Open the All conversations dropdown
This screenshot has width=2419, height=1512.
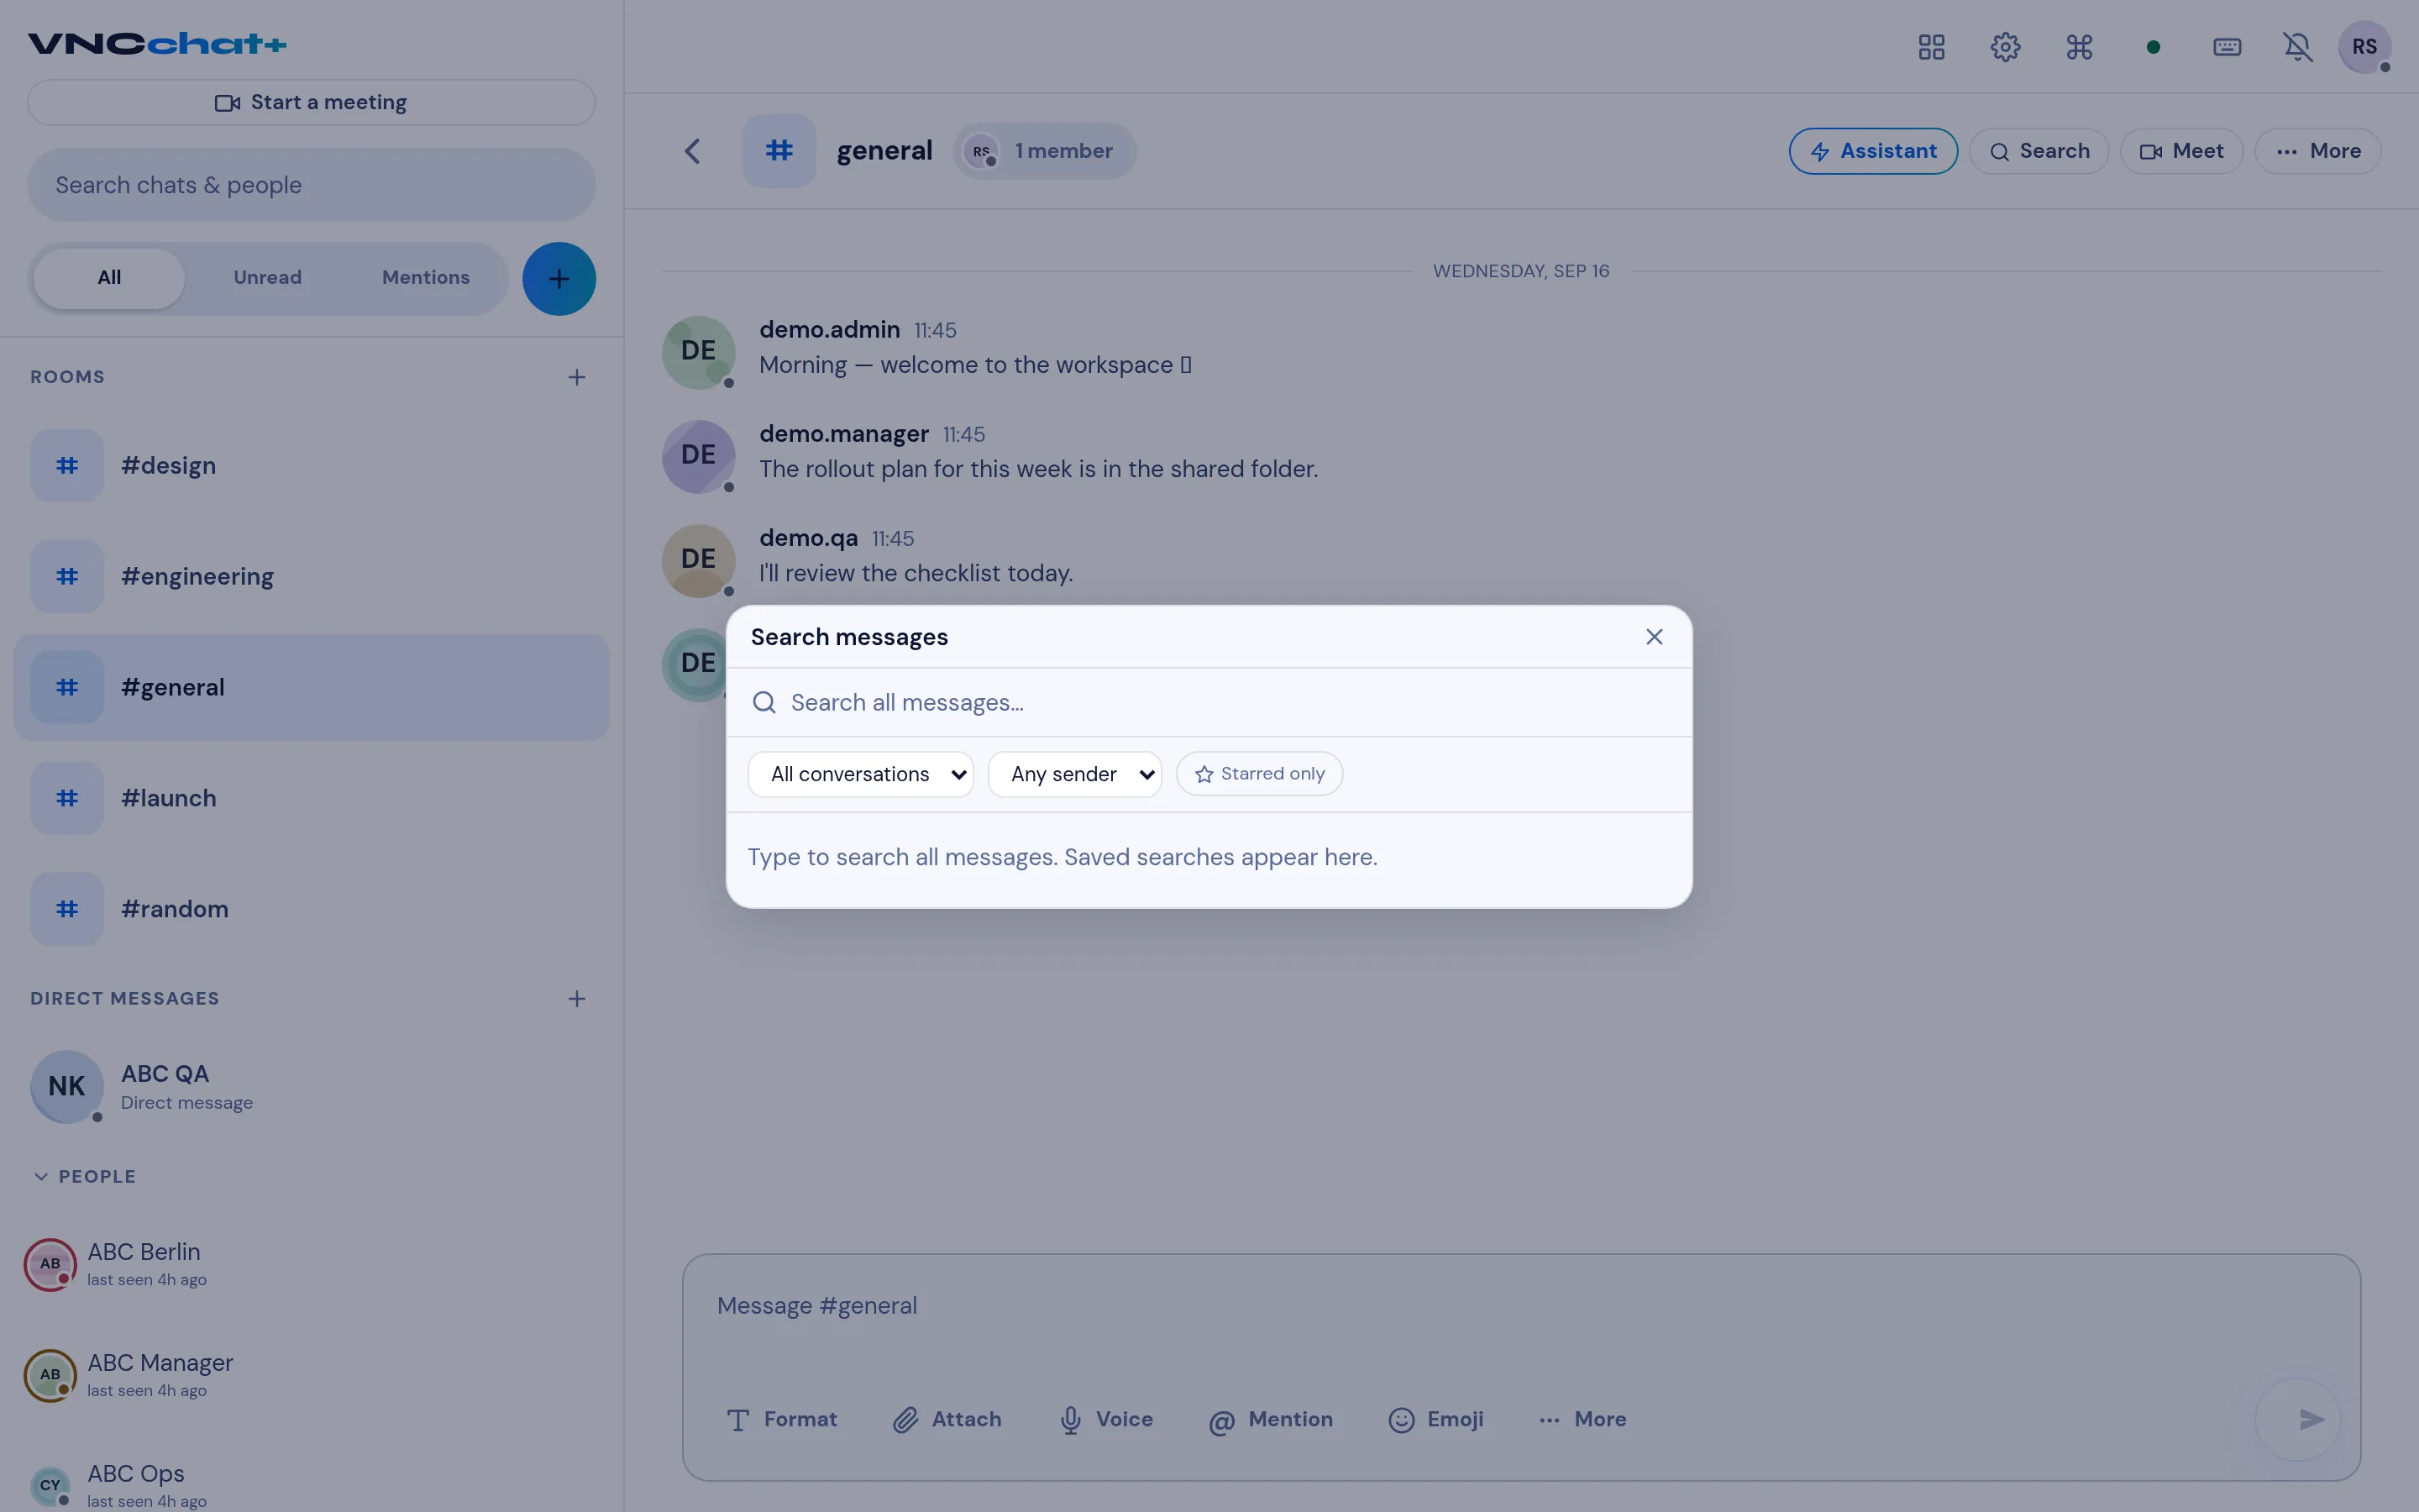861,774
